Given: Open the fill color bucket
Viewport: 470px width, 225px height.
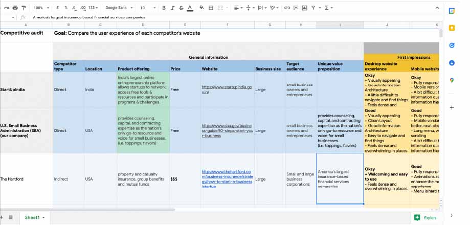Looking at the screenshot, I should (x=202, y=8).
